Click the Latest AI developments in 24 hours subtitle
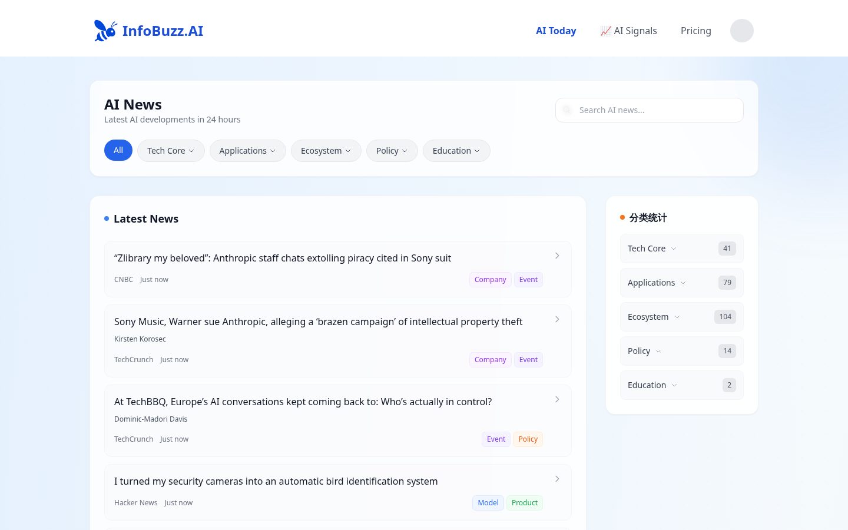The height and width of the screenshot is (530, 848). (x=173, y=120)
